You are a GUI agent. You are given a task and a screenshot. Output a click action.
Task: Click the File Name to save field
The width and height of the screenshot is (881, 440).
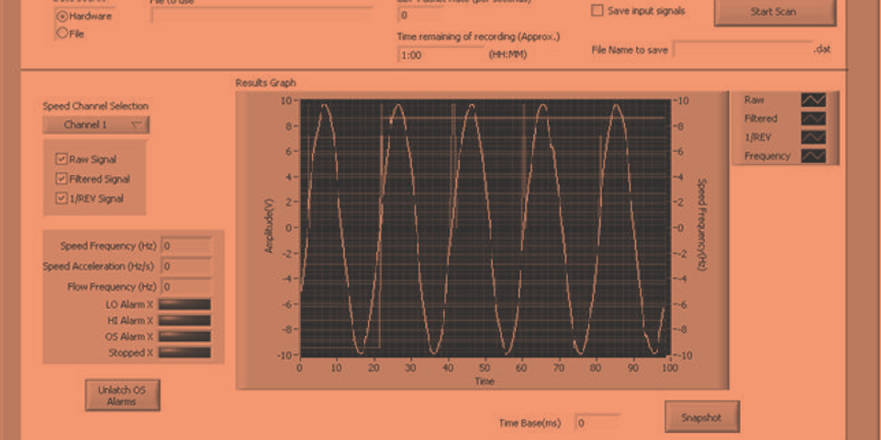pyautogui.click(x=742, y=49)
